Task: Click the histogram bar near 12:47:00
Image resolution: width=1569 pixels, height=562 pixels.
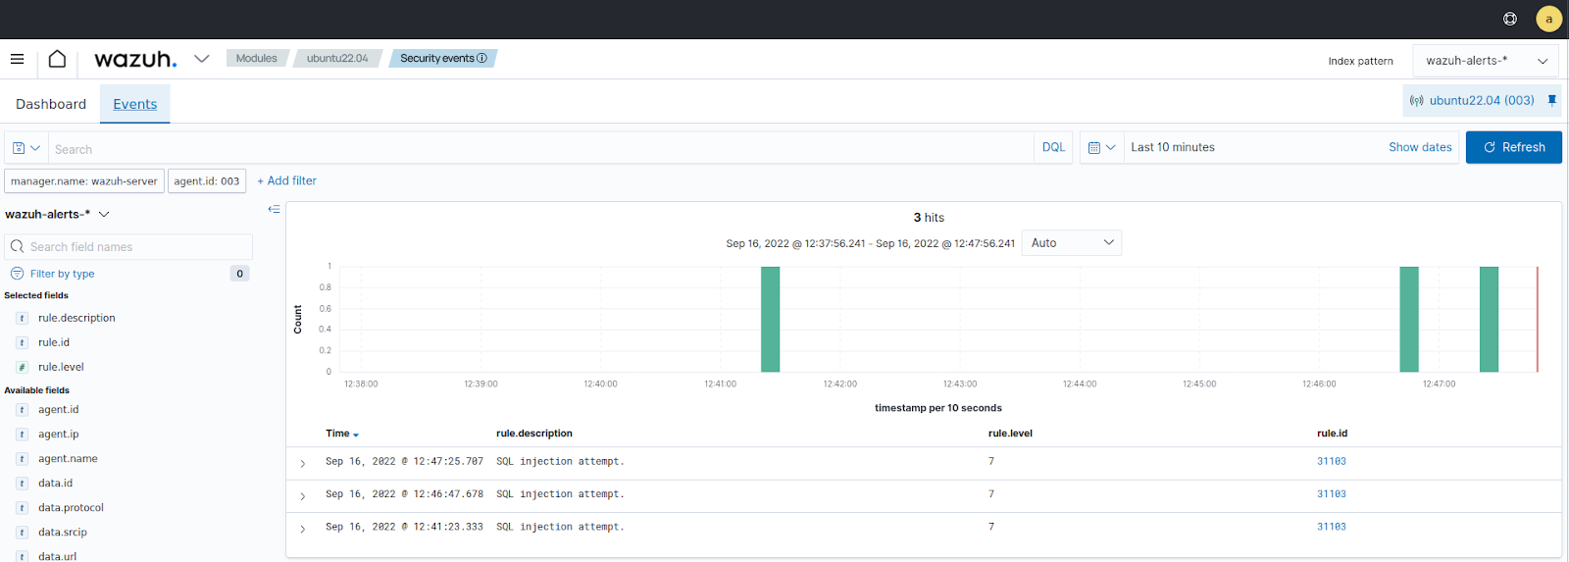Action: click(1489, 319)
